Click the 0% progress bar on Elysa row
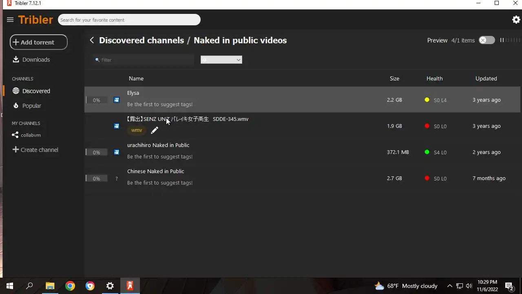The height and width of the screenshot is (294, 522). click(97, 100)
